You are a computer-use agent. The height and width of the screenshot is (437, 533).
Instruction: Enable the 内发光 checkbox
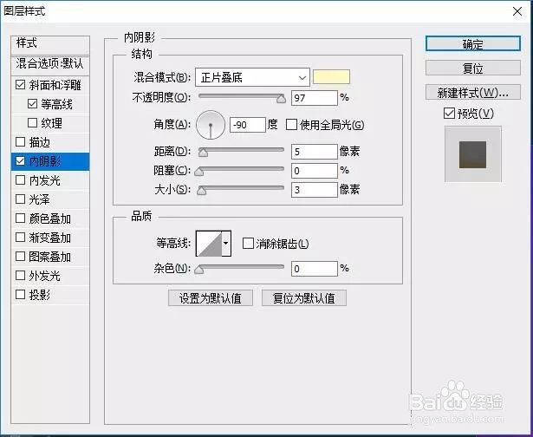point(21,179)
